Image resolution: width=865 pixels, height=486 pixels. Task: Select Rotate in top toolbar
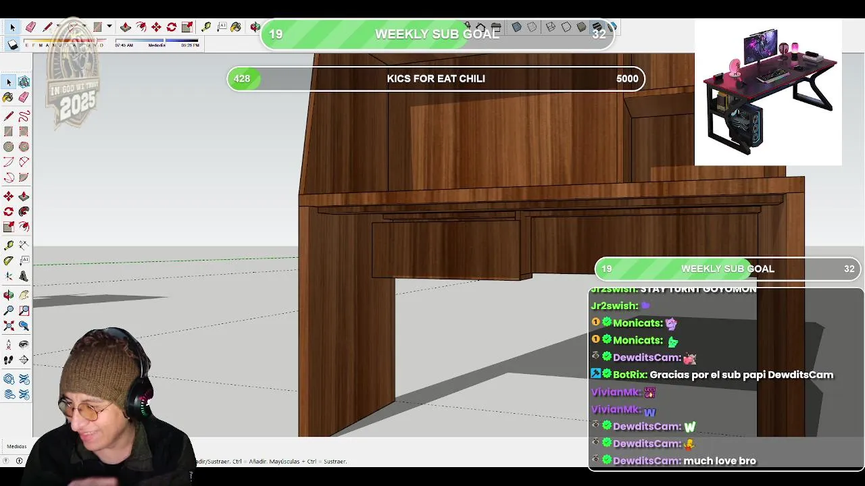(172, 27)
